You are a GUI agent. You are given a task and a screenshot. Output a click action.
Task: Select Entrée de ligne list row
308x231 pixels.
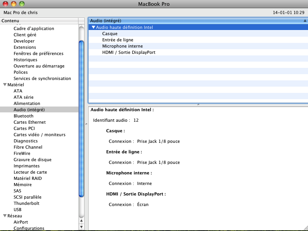point(198,40)
